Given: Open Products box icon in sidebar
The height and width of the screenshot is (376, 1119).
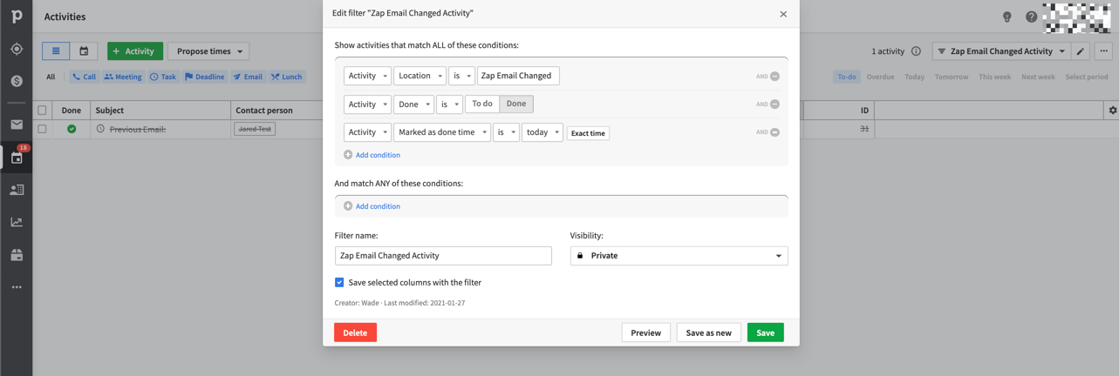Looking at the screenshot, I should tap(17, 255).
